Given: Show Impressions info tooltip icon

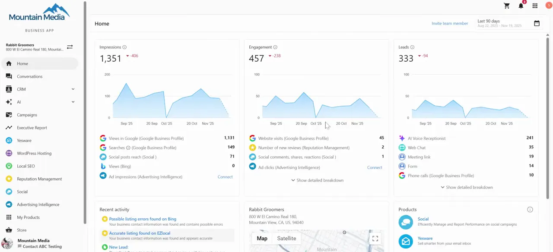Looking at the screenshot, I should pos(124,47).
